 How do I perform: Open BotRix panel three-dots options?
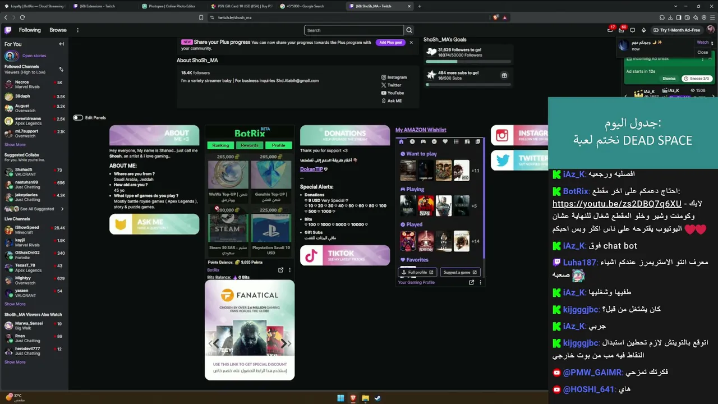(289, 270)
